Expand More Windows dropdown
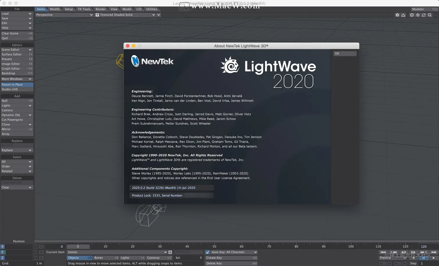 [17, 79]
